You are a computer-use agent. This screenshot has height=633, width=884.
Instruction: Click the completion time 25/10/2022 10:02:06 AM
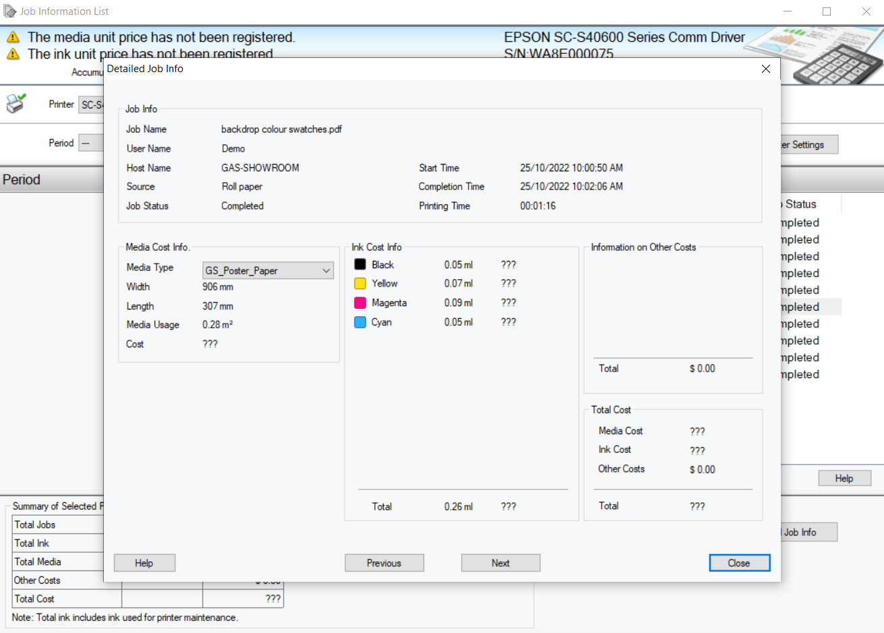point(571,186)
